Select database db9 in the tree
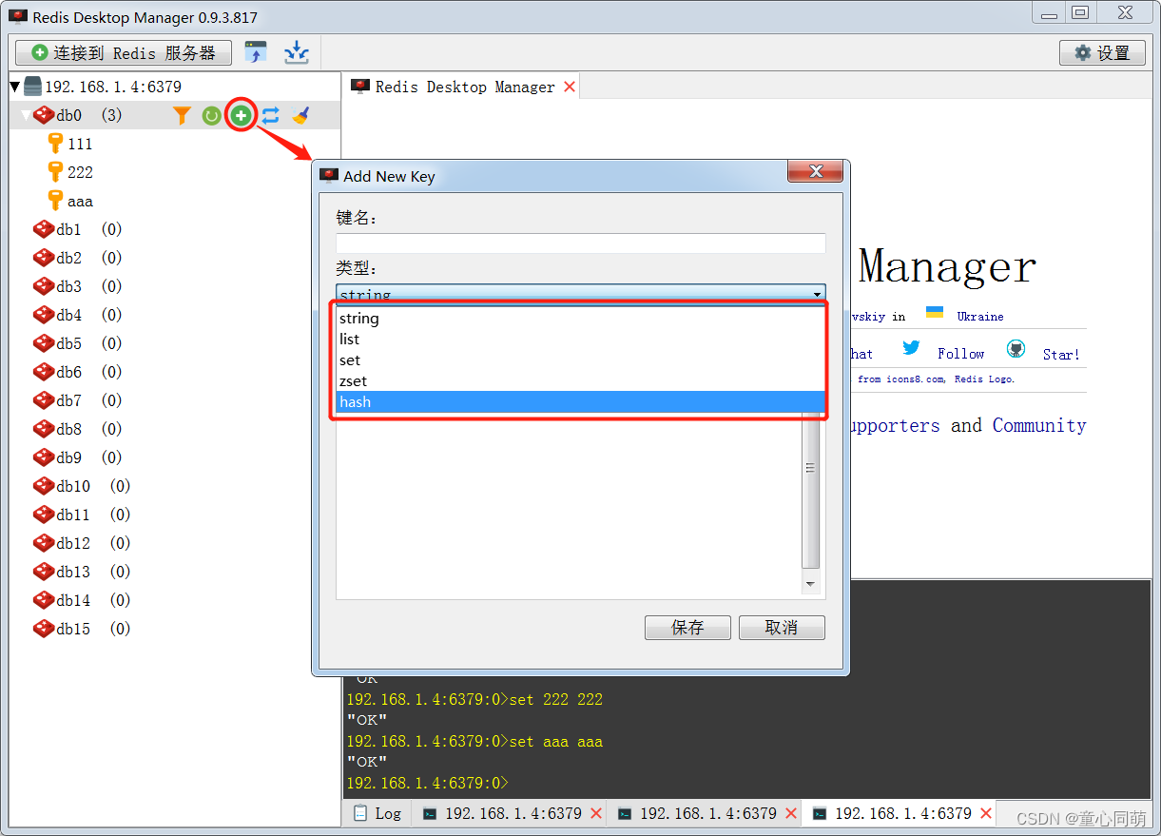 tap(69, 457)
